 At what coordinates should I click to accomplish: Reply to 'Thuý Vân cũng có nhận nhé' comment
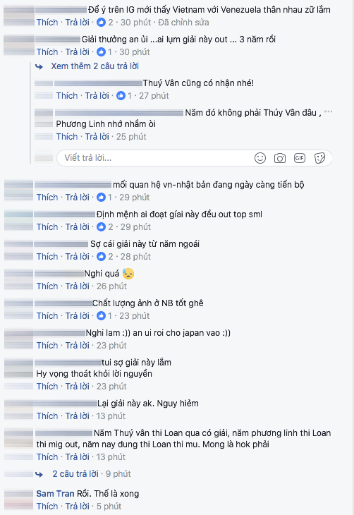point(97,95)
